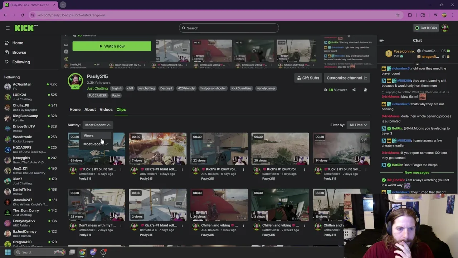The width and height of the screenshot is (458, 258).
Task: Open options for the 22 views clip
Action: click(243, 169)
